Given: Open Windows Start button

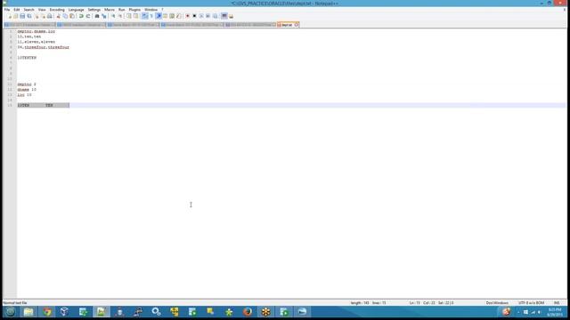Looking at the screenshot, I should 10,312.
